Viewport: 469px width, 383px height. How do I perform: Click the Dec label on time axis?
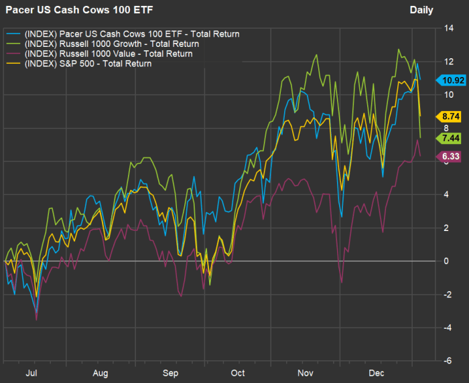(376, 372)
